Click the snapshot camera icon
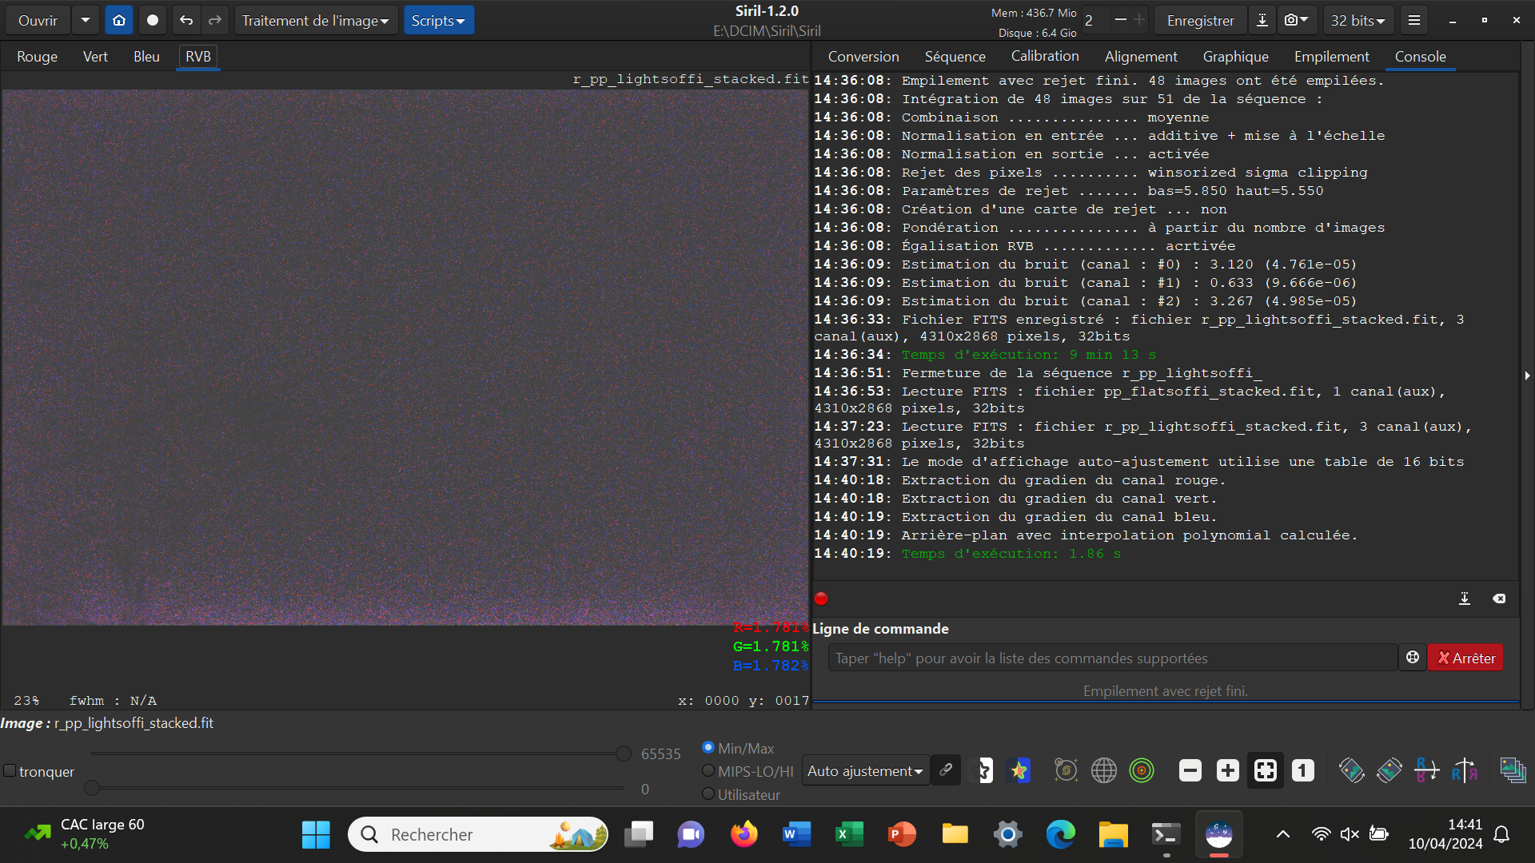This screenshot has height=863, width=1535. tap(1290, 21)
